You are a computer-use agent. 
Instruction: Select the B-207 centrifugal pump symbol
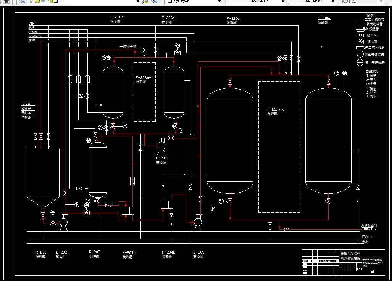(161, 147)
